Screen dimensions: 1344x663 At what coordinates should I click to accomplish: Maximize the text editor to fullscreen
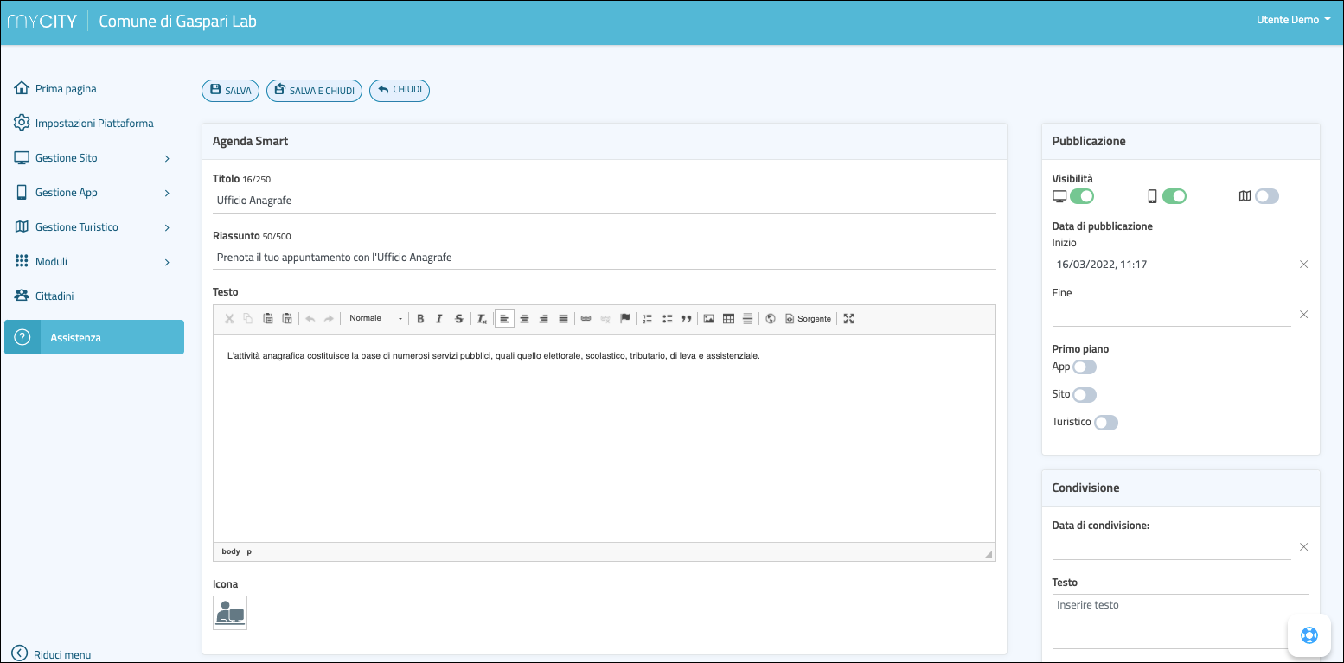pyautogui.click(x=848, y=319)
